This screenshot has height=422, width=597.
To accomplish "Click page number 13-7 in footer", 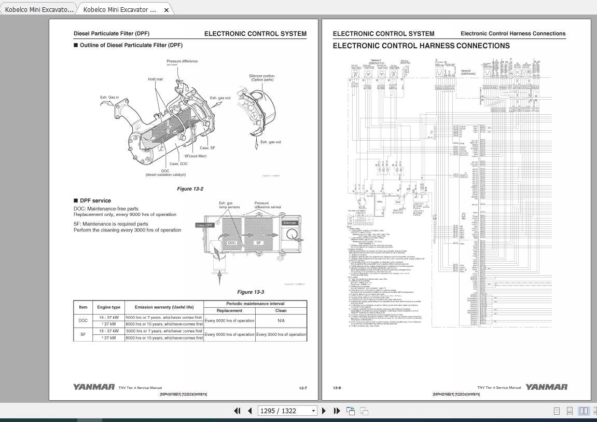I will [x=303, y=388].
